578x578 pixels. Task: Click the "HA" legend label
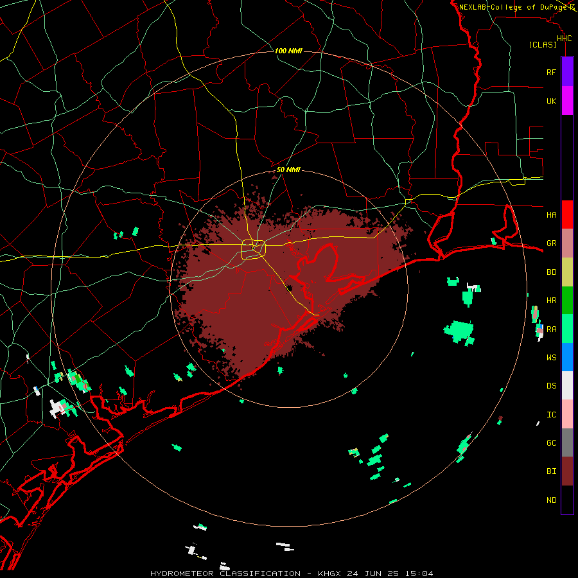[551, 215]
